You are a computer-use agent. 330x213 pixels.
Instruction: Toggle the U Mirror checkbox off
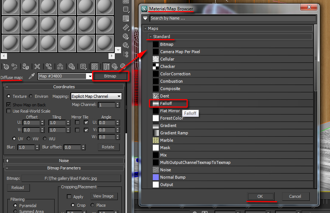tap(78, 123)
